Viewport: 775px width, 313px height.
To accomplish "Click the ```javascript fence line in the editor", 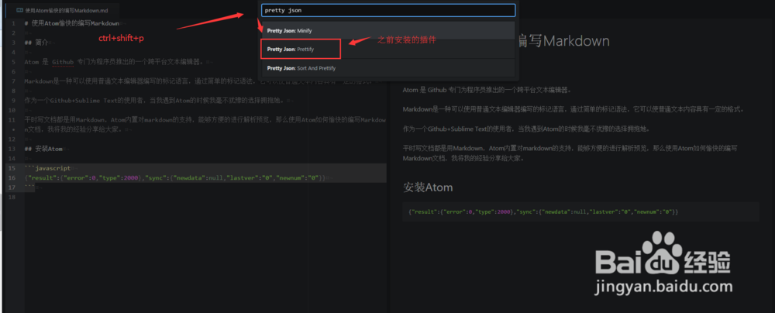I will click(x=47, y=168).
